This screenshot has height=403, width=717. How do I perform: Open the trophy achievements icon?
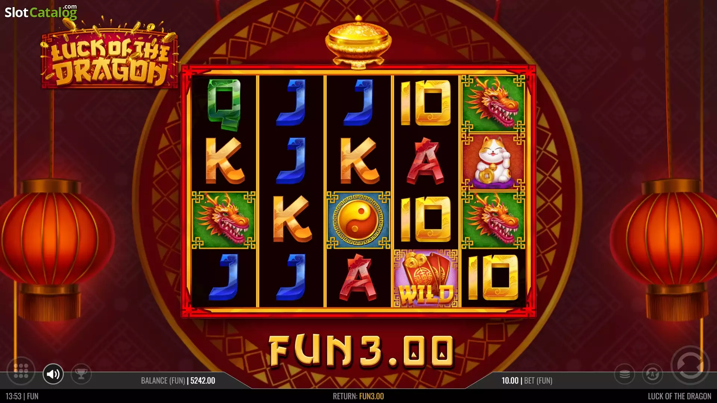click(x=81, y=374)
